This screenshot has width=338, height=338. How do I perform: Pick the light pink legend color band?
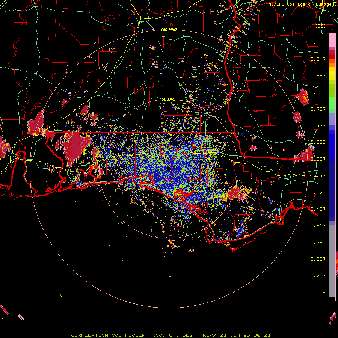332,40
